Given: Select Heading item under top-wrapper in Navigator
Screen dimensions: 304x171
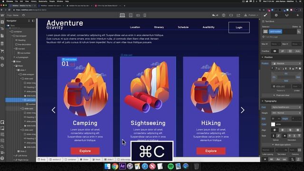Looking at the screenshot, I should coord(22,40).
